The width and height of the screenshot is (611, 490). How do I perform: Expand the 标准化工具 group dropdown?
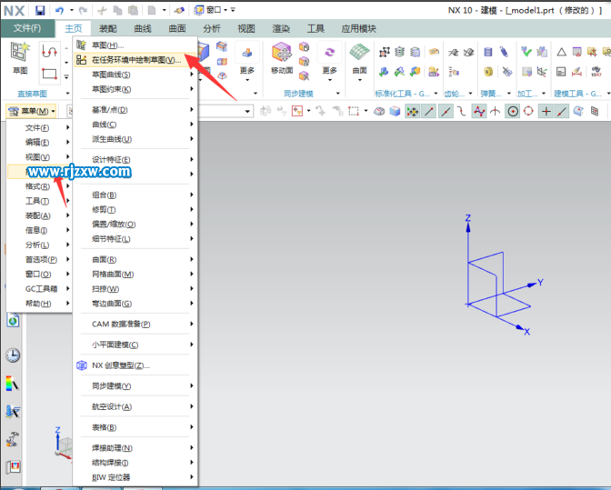click(436, 94)
